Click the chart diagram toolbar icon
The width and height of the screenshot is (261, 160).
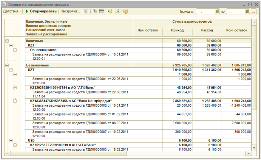click(87, 11)
